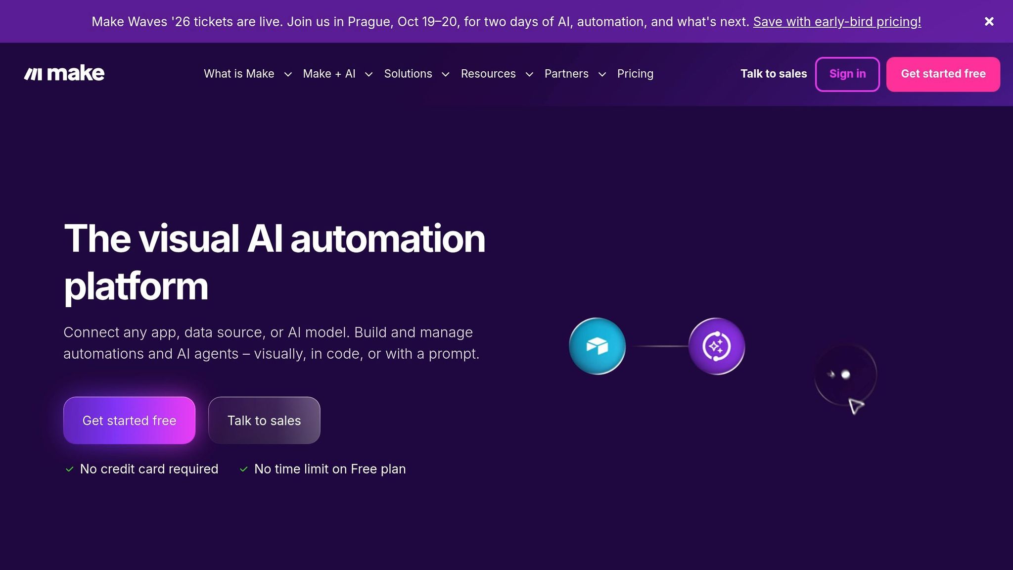Open the Make + AI menu
This screenshot has width=1013, height=570.
(329, 74)
